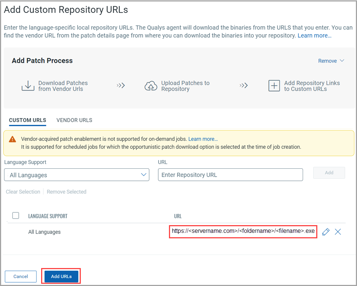Viewport: 357px width, 286px height.
Task: Check the select-all checkbox in table header
Action: point(16,216)
